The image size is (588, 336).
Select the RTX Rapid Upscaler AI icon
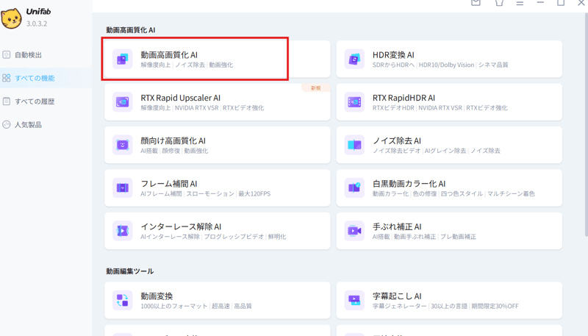tap(123, 102)
